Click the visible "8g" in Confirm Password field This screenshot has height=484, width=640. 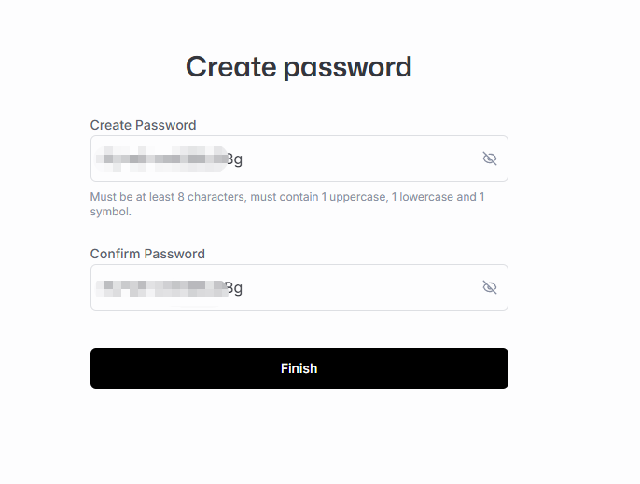click(x=234, y=287)
